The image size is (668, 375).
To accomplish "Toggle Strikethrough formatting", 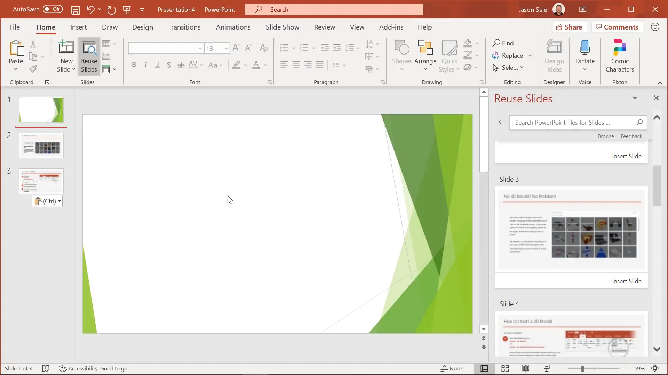I will click(181, 65).
